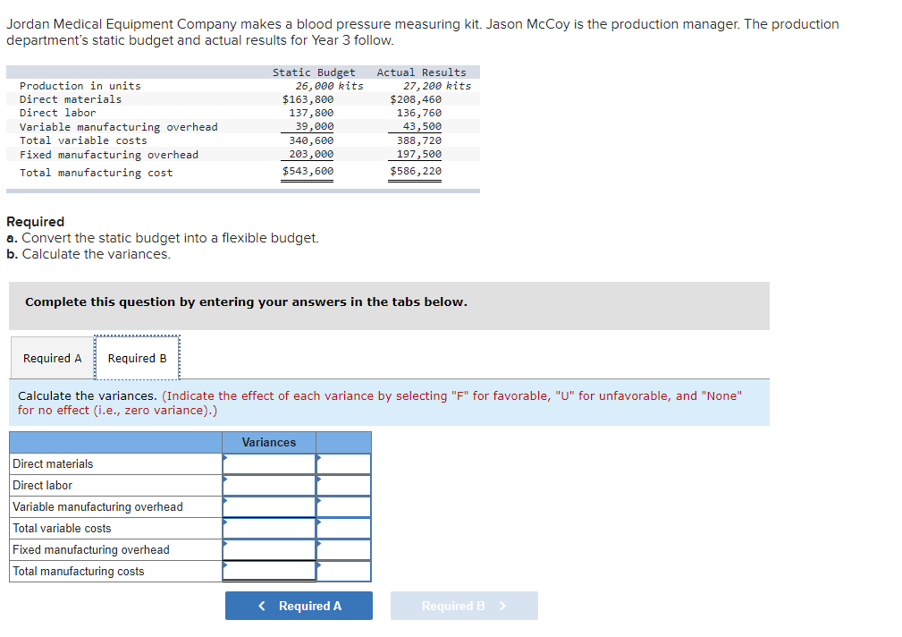Select Direct labor variance amount field

click(x=269, y=485)
